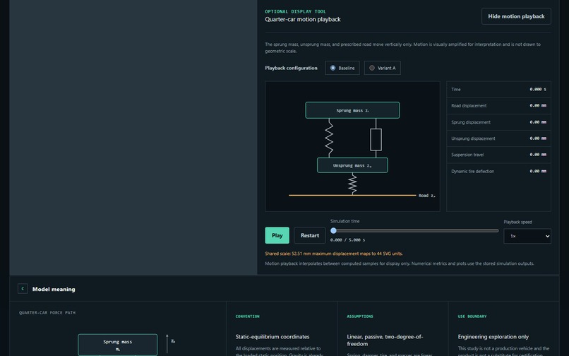Click the Linear, passive, two-degree-of-freedom heading
Viewport: 569px width, 356px height.
coord(385,340)
